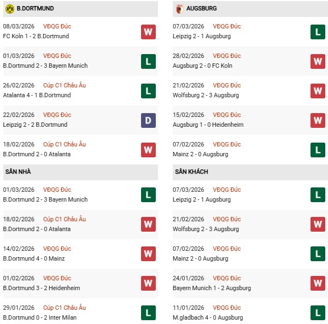
Task: Click the W badge for FC Koln 1-2 B.Dortmund
Action: click(148, 32)
